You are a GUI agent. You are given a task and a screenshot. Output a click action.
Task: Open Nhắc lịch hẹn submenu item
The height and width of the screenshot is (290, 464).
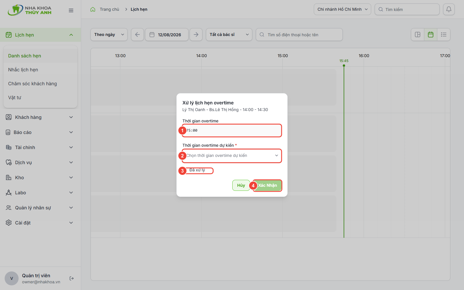point(40,70)
